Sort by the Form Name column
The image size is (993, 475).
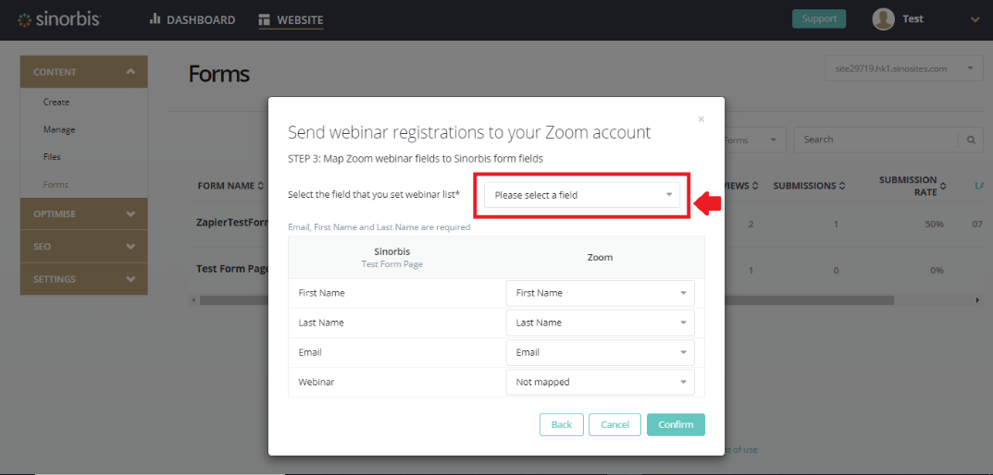230,186
